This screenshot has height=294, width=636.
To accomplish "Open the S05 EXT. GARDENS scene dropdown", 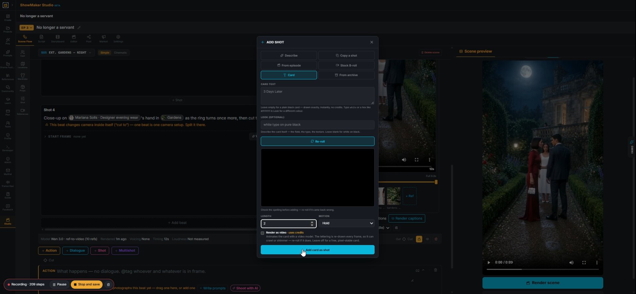I will (x=66, y=53).
